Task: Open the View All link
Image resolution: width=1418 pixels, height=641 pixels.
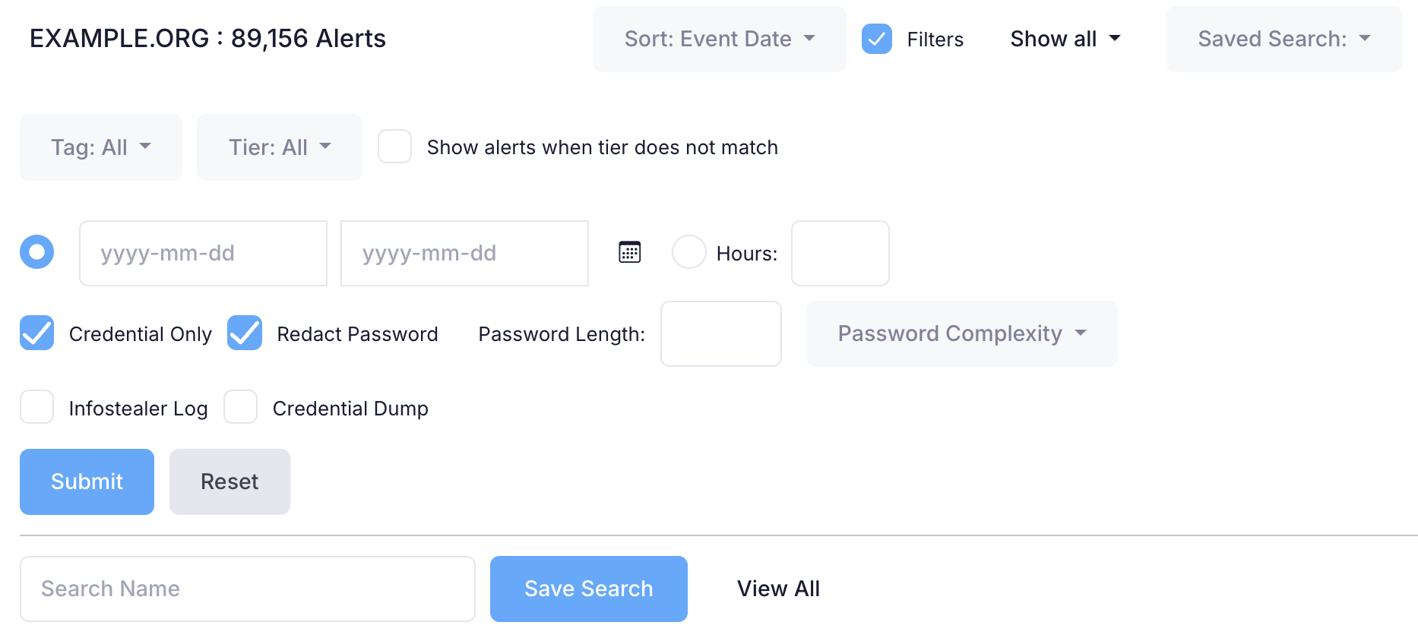Action: click(x=778, y=589)
